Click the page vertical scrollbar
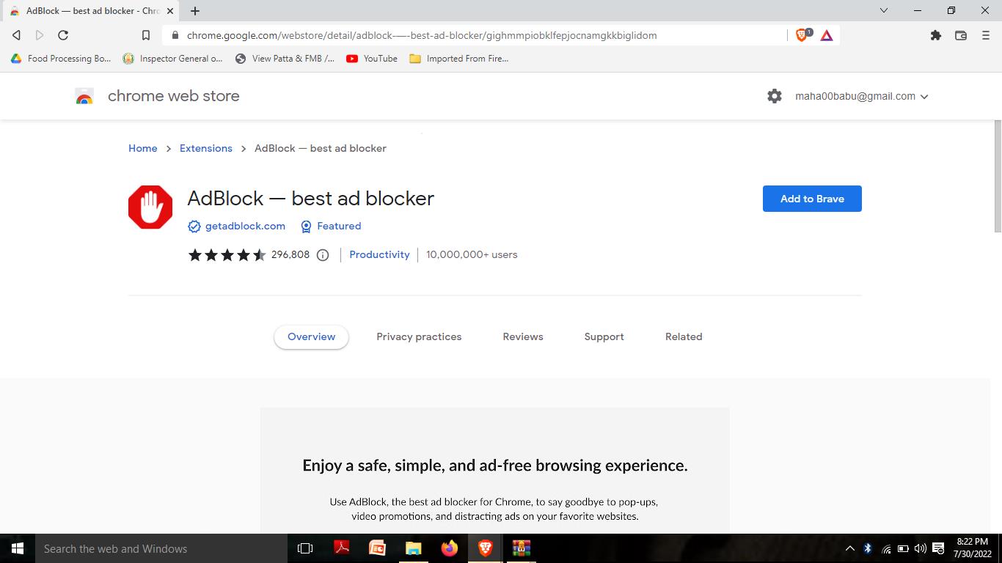Screen dimensions: 1002x563 (x=998, y=176)
